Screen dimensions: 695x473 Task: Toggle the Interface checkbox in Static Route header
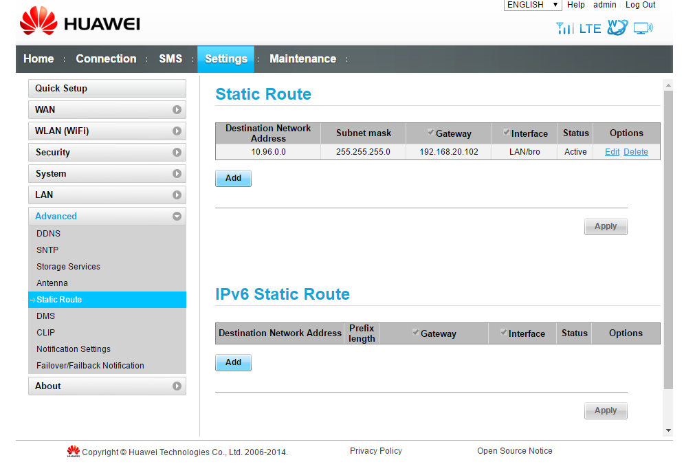pyautogui.click(x=506, y=132)
